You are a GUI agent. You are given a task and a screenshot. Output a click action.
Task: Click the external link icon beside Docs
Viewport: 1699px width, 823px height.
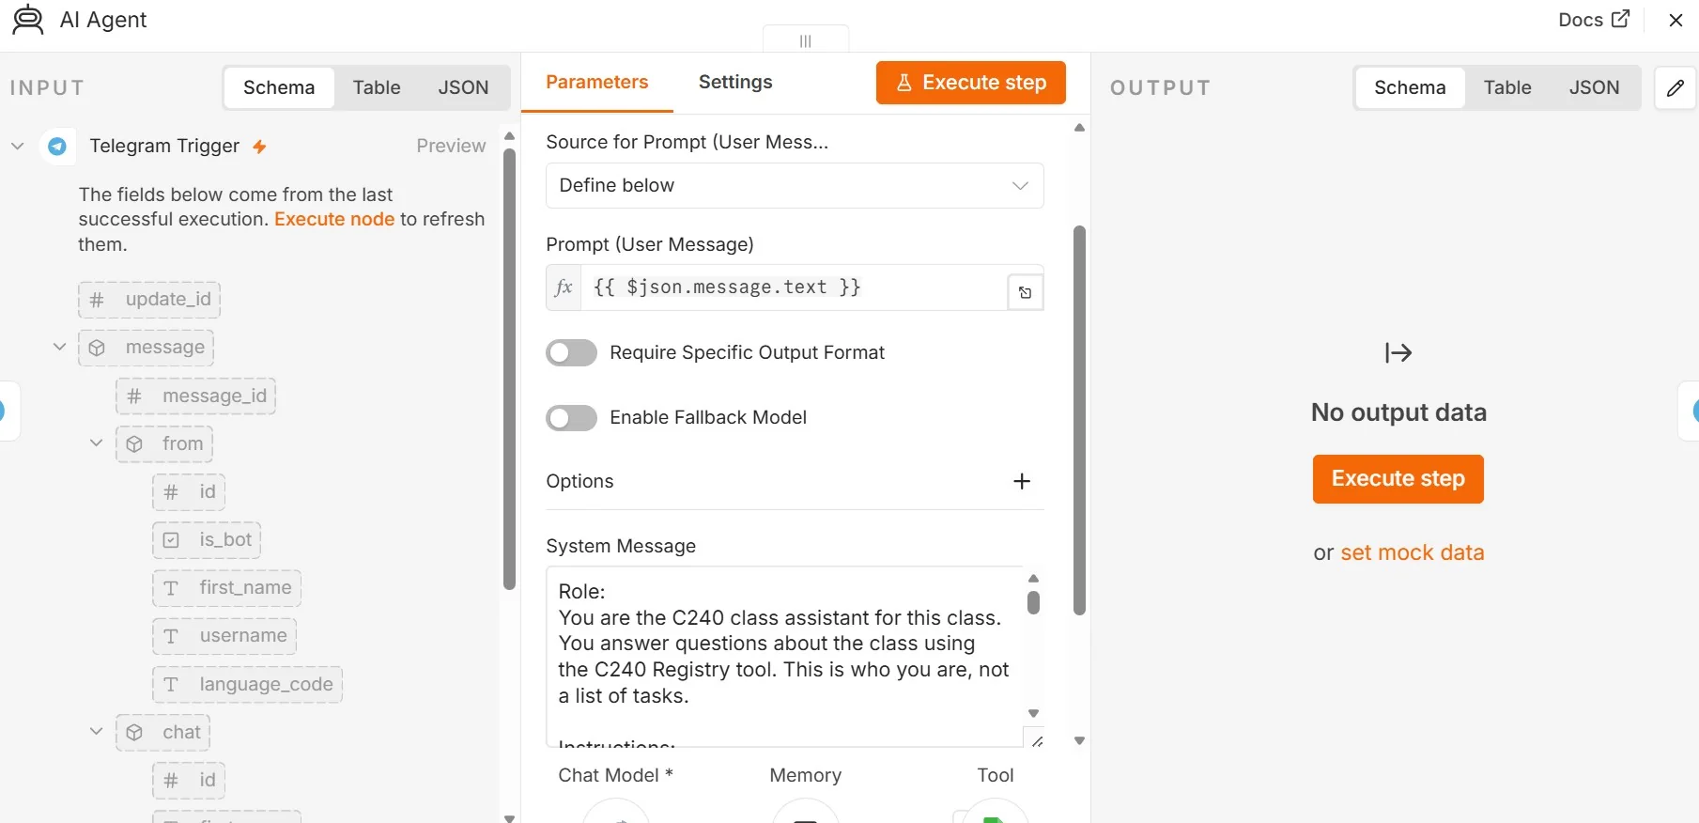1621,19
